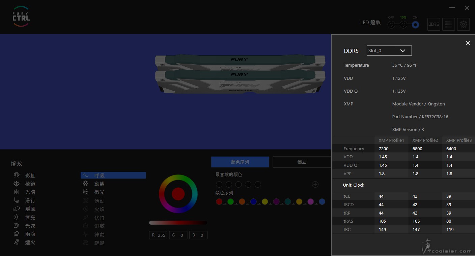Choose the 稜鏡 prism lighting effect

click(24, 184)
